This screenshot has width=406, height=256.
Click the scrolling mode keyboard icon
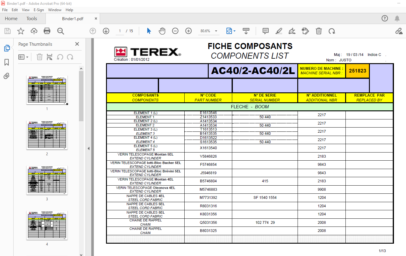pos(246,31)
